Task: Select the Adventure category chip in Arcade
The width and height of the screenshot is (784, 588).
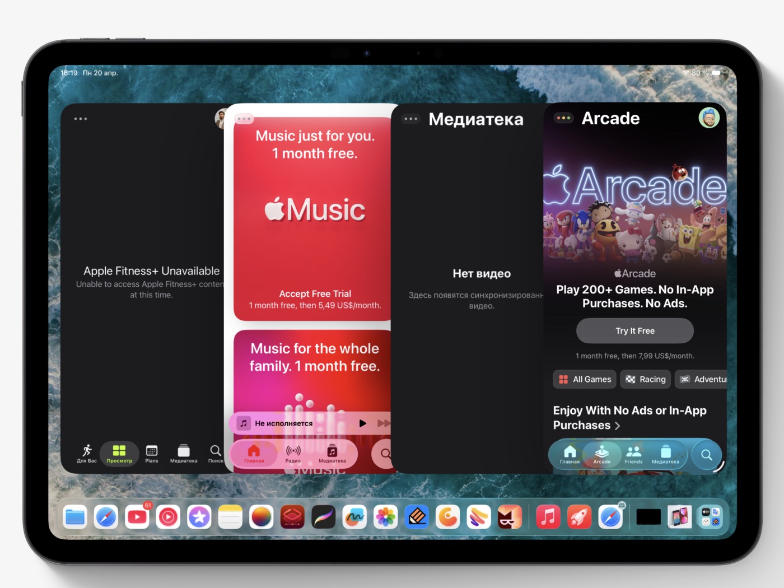Action: (701, 380)
